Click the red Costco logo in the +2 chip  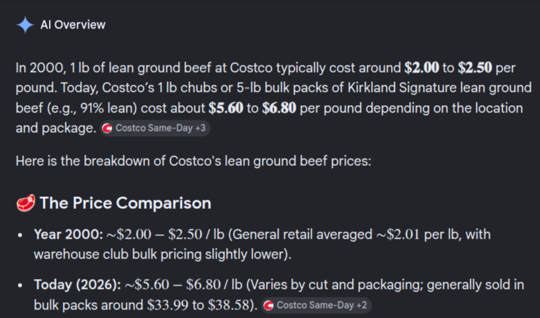[x=268, y=305]
